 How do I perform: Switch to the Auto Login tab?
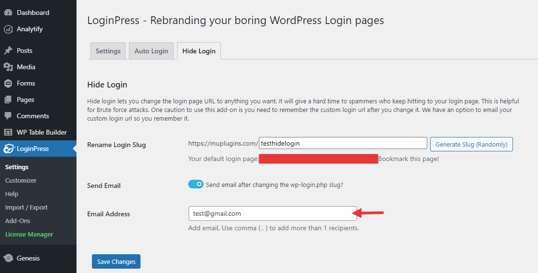(x=151, y=51)
